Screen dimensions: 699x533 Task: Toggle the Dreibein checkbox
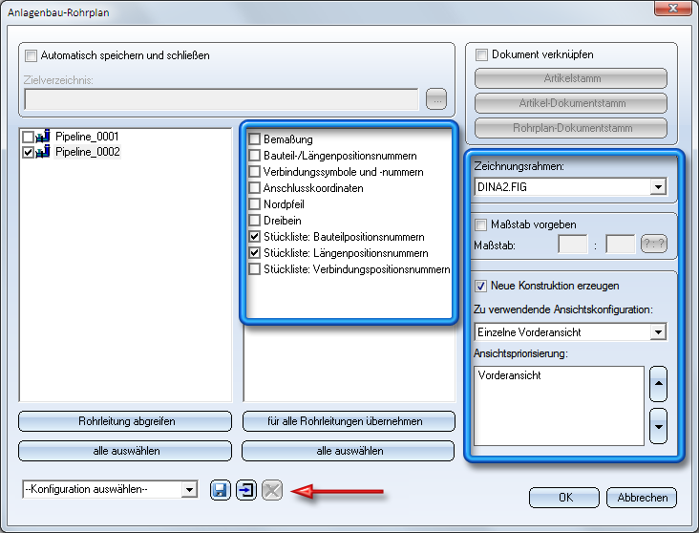[x=255, y=221]
